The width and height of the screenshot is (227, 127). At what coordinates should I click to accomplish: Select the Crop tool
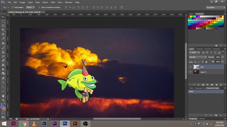click(x=3, y=35)
